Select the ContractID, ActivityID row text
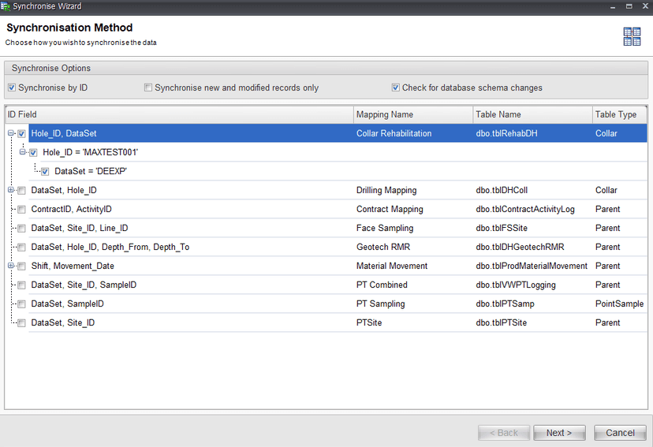This screenshot has height=447, width=653. (71, 210)
